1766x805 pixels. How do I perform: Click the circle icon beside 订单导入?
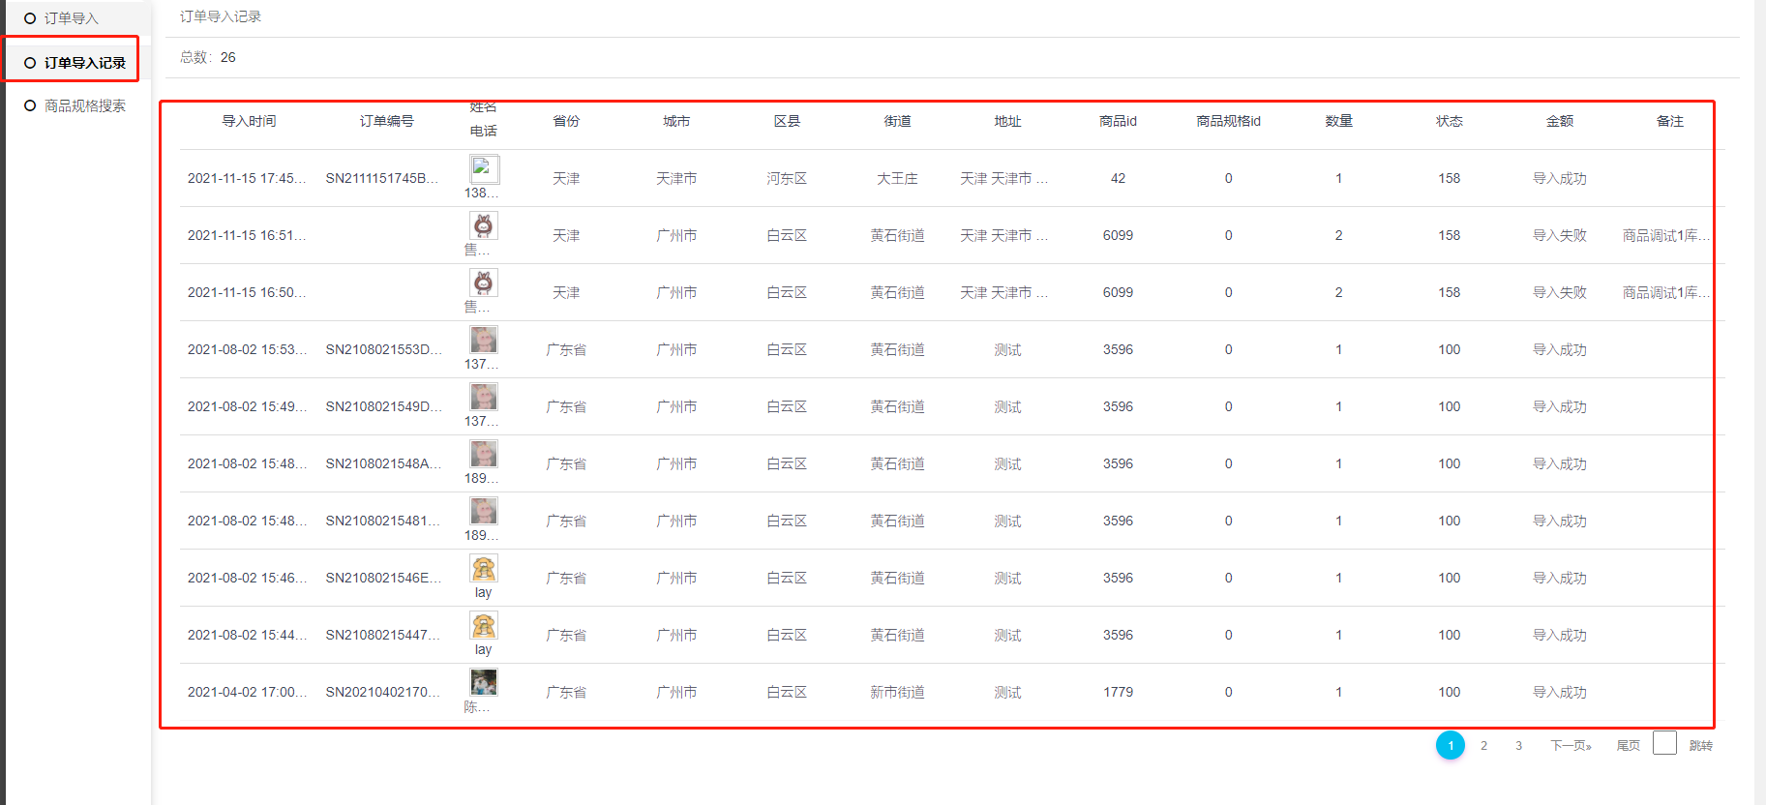click(x=30, y=18)
